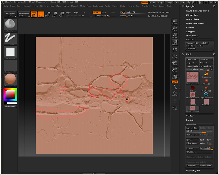Enable Mrgb painting mode
Viewport: 219px width, 175px height.
tap(68, 13)
